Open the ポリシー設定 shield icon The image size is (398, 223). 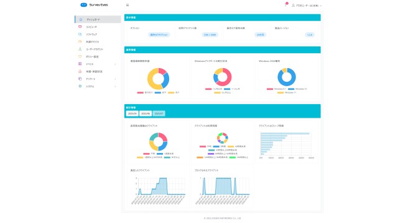point(80,56)
